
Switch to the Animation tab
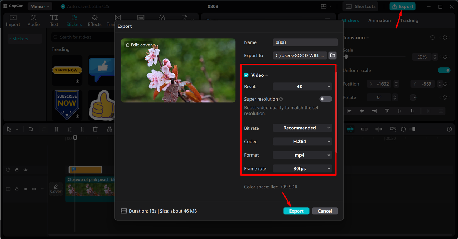pyautogui.click(x=379, y=20)
